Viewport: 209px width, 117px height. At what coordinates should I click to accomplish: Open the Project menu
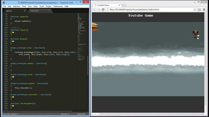click(49, 6)
